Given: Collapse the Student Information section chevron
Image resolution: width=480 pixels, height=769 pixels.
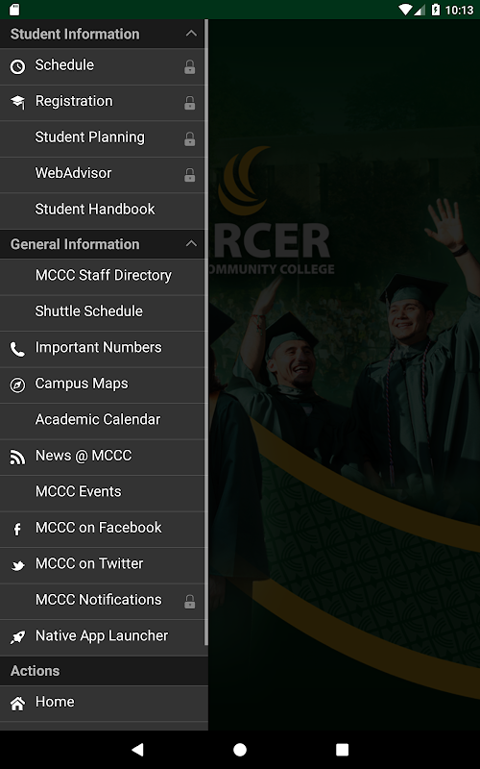Looking at the screenshot, I should click(191, 34).
